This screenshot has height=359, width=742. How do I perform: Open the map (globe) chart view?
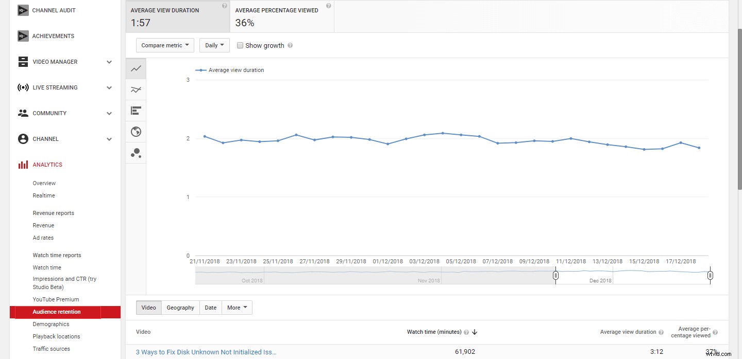(136, 131)
